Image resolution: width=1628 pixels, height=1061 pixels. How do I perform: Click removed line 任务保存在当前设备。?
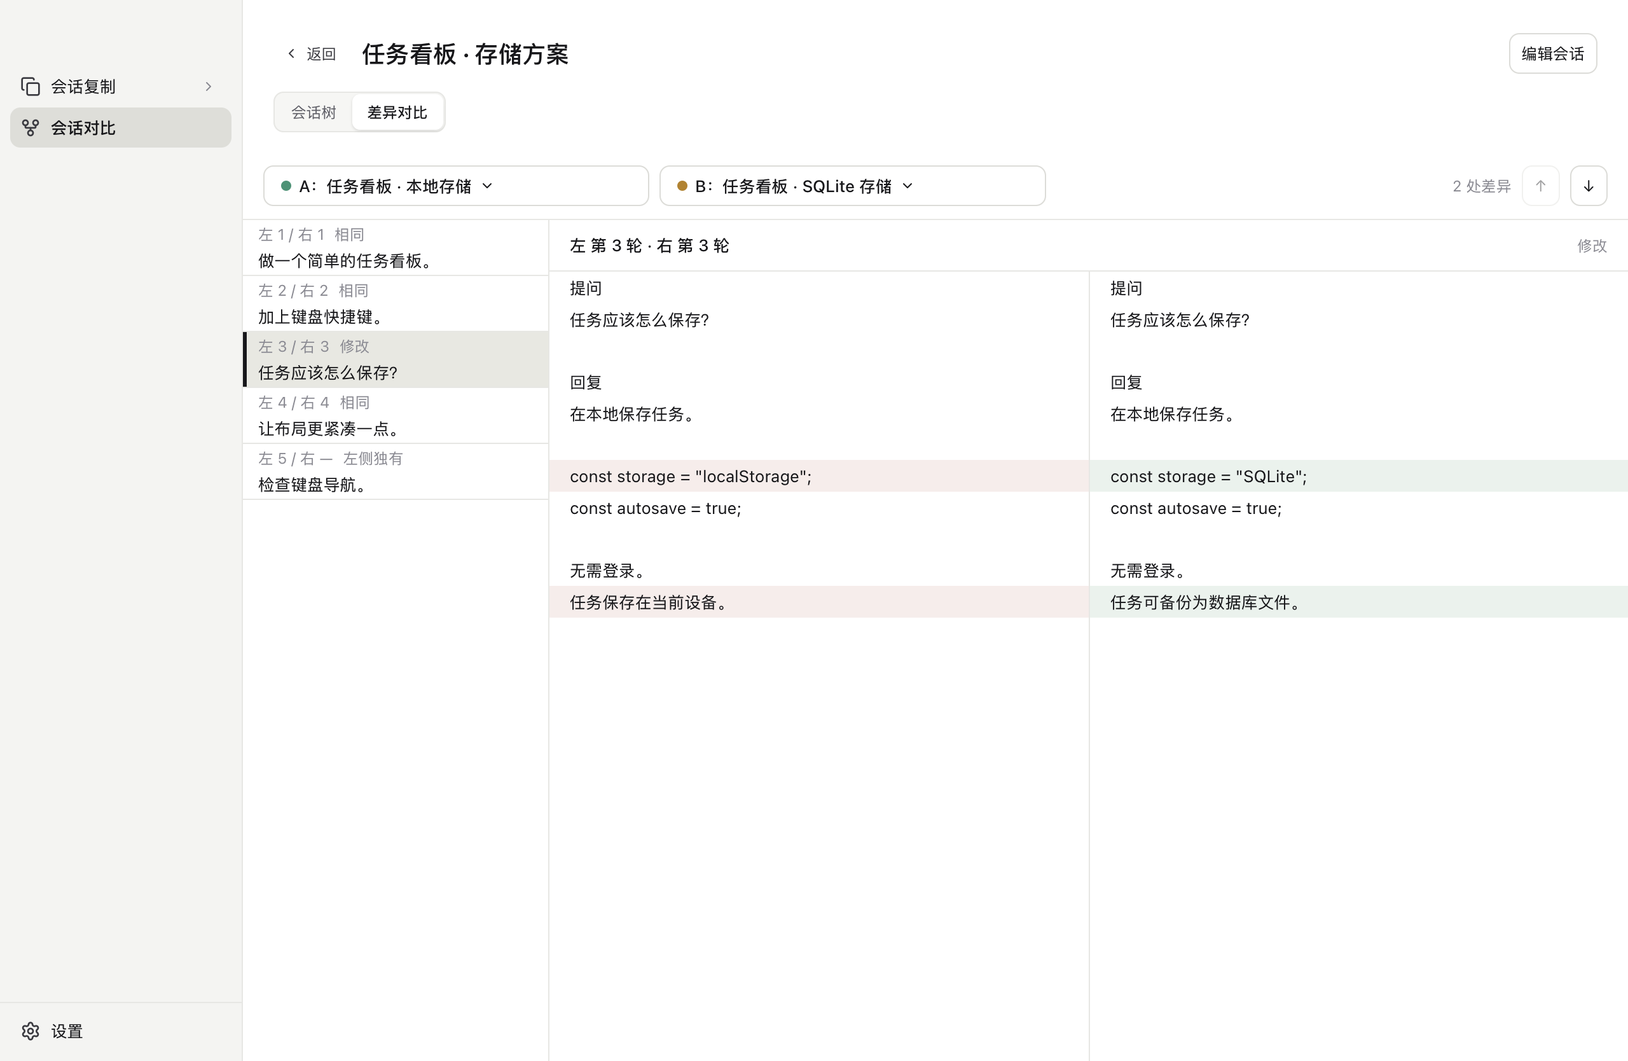[819, 602]
